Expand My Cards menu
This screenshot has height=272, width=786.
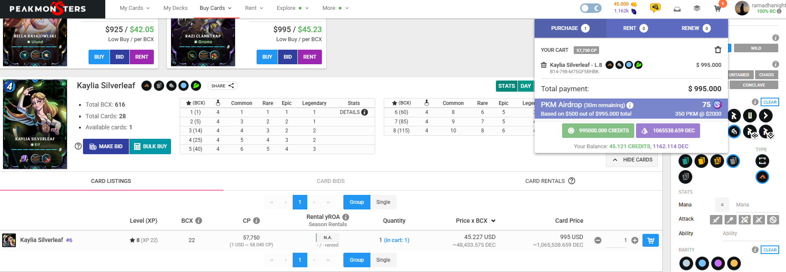click(135, 8)
